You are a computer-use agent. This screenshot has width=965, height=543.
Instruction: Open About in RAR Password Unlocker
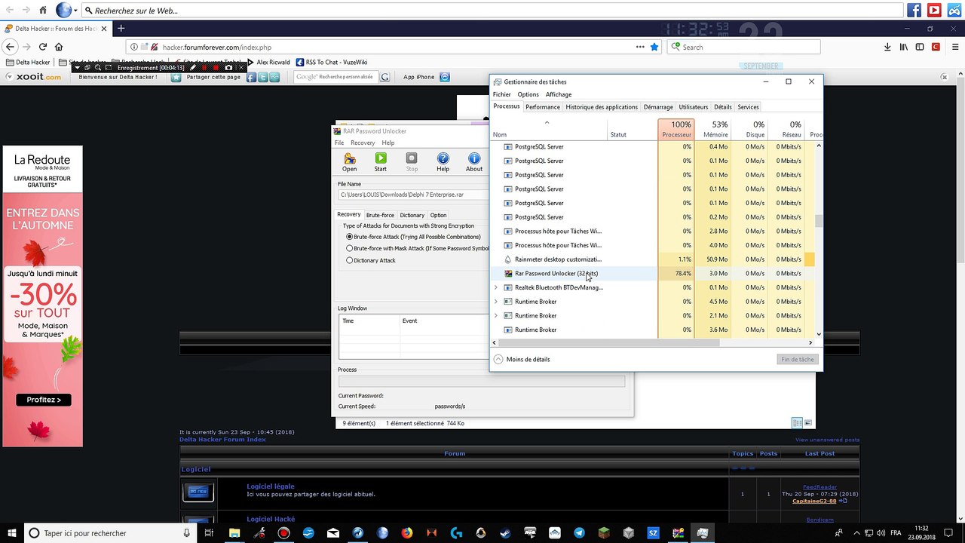pyautogui.click(x=474, y=162)
